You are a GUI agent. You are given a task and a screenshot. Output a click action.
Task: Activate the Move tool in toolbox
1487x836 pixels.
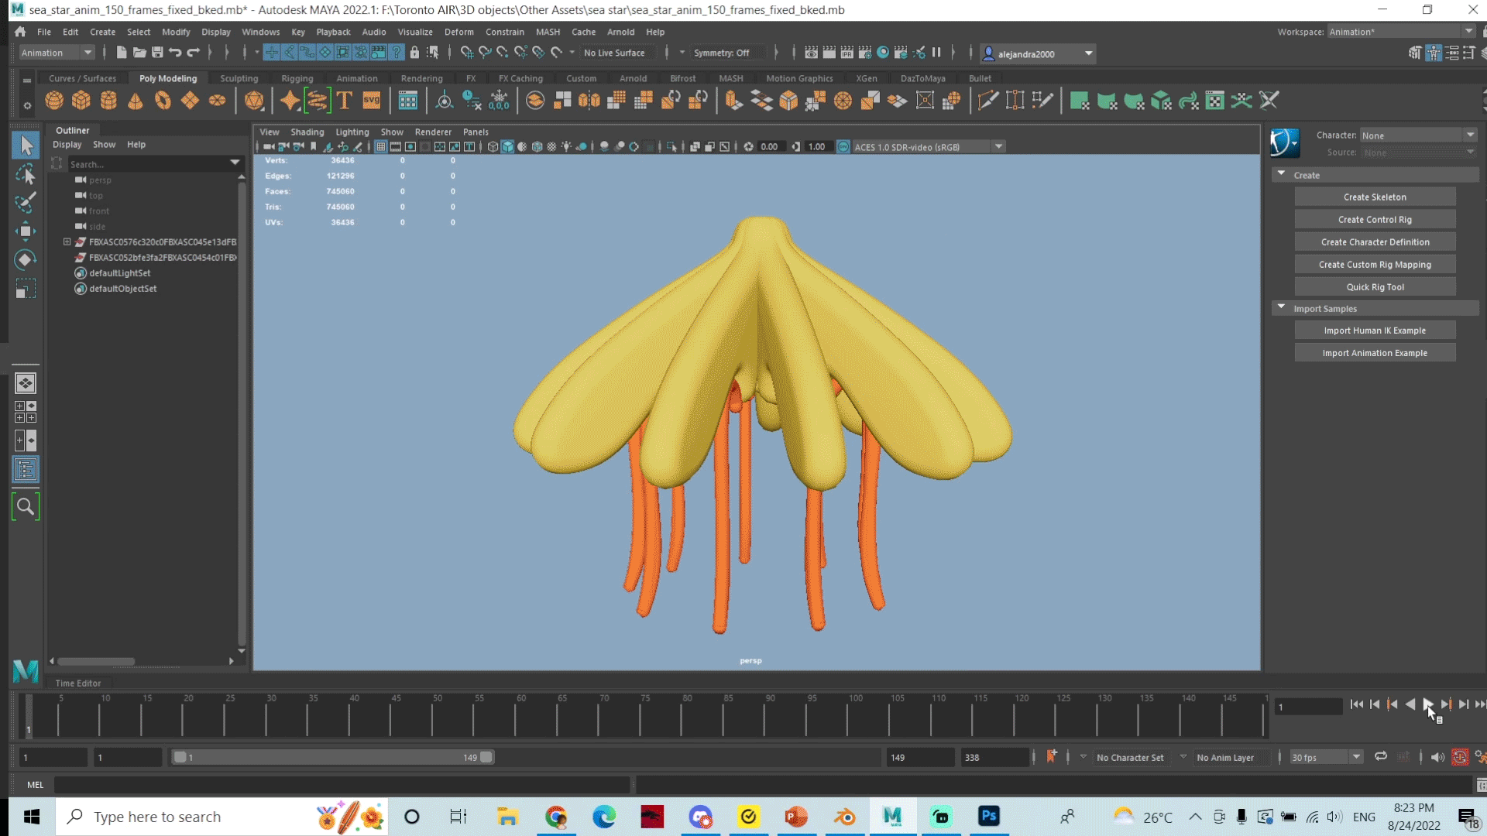pyautogui.click(x=26, y=231)
